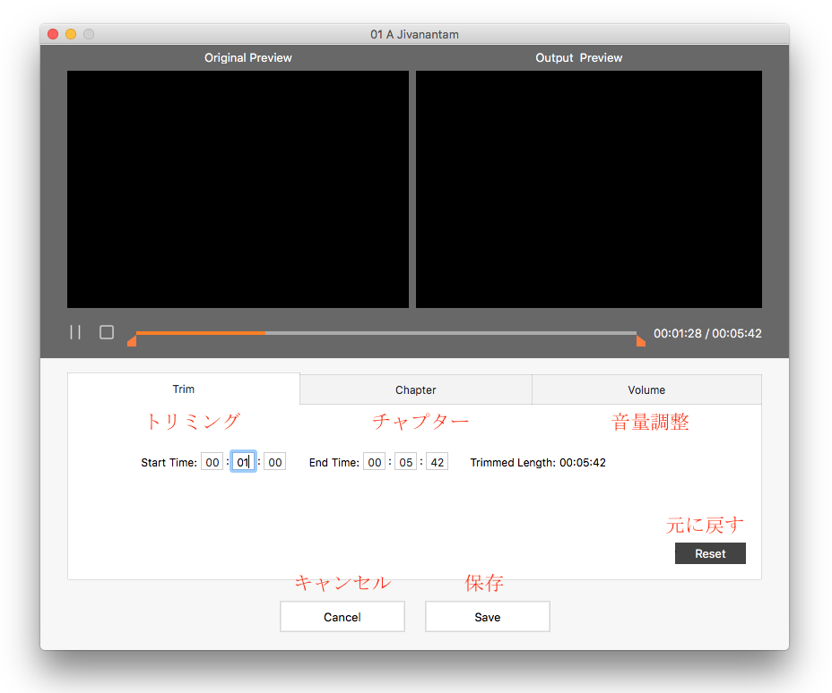Click the Cancel button
Image resolution: width=832 pixels, height=693 pixels.
tap(342, 617)
